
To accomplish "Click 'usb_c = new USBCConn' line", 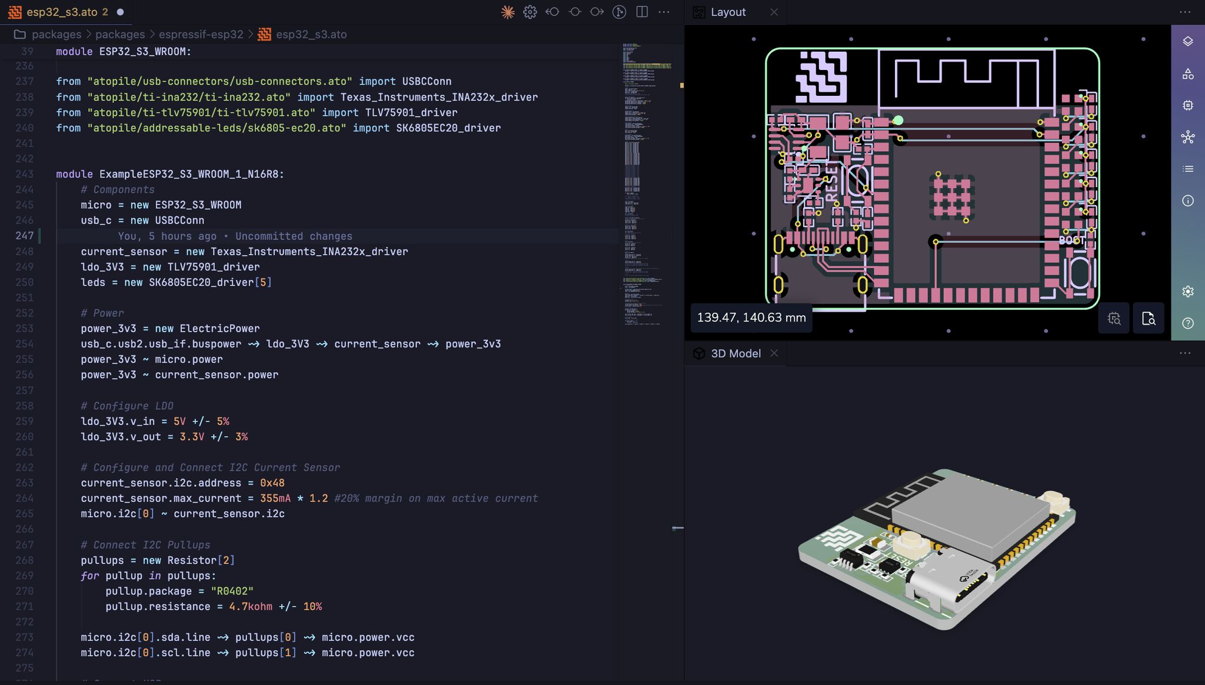I will (142, 220).
